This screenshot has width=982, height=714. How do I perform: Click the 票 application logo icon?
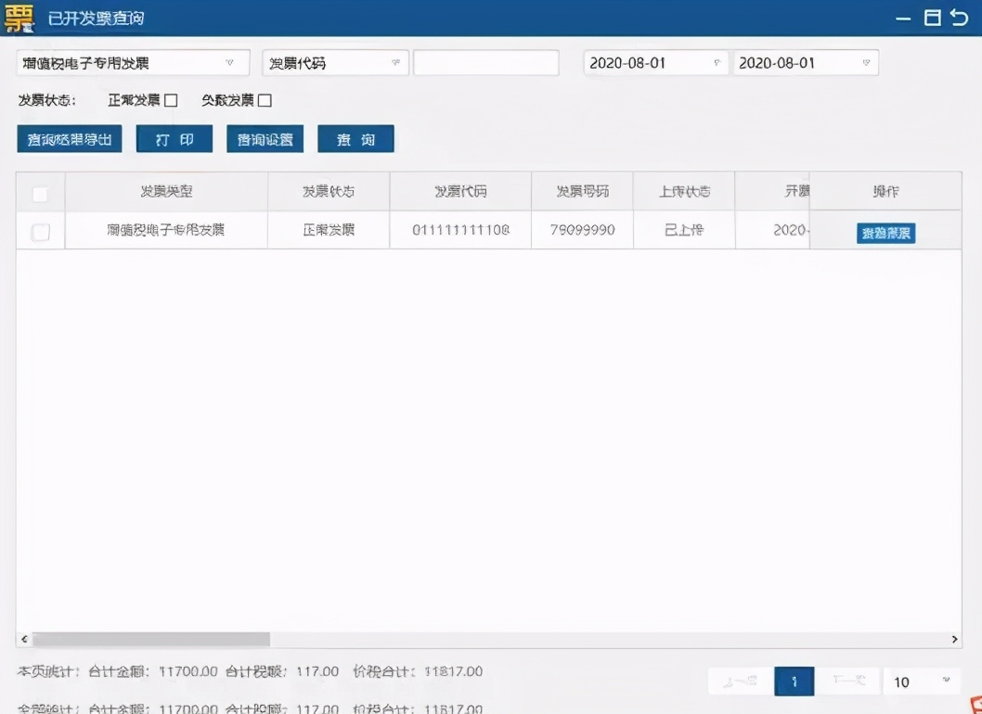point(19,18)
